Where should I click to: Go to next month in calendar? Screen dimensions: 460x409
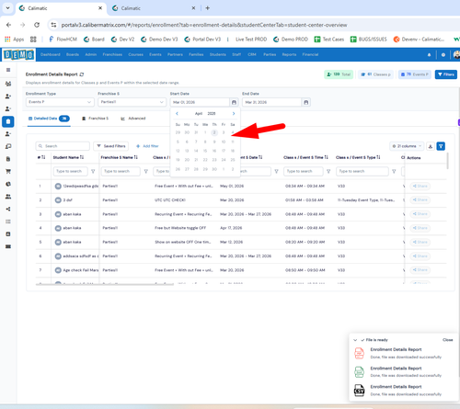(234, 114)
